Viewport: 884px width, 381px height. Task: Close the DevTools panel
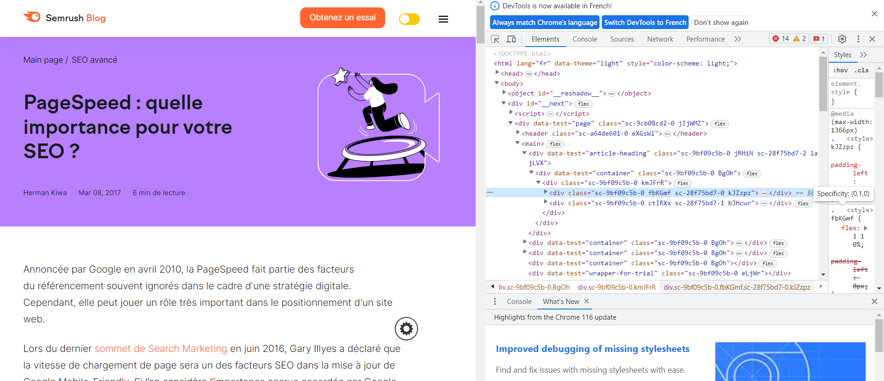(x=872, y=39)
